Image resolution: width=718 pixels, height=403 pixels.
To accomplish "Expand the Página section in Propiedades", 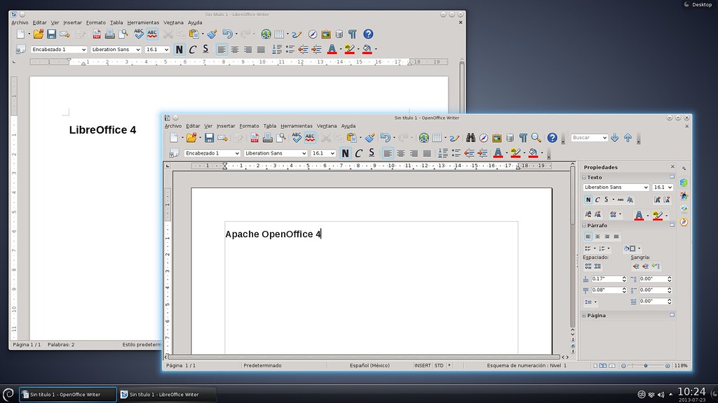I will coord(584,316).
